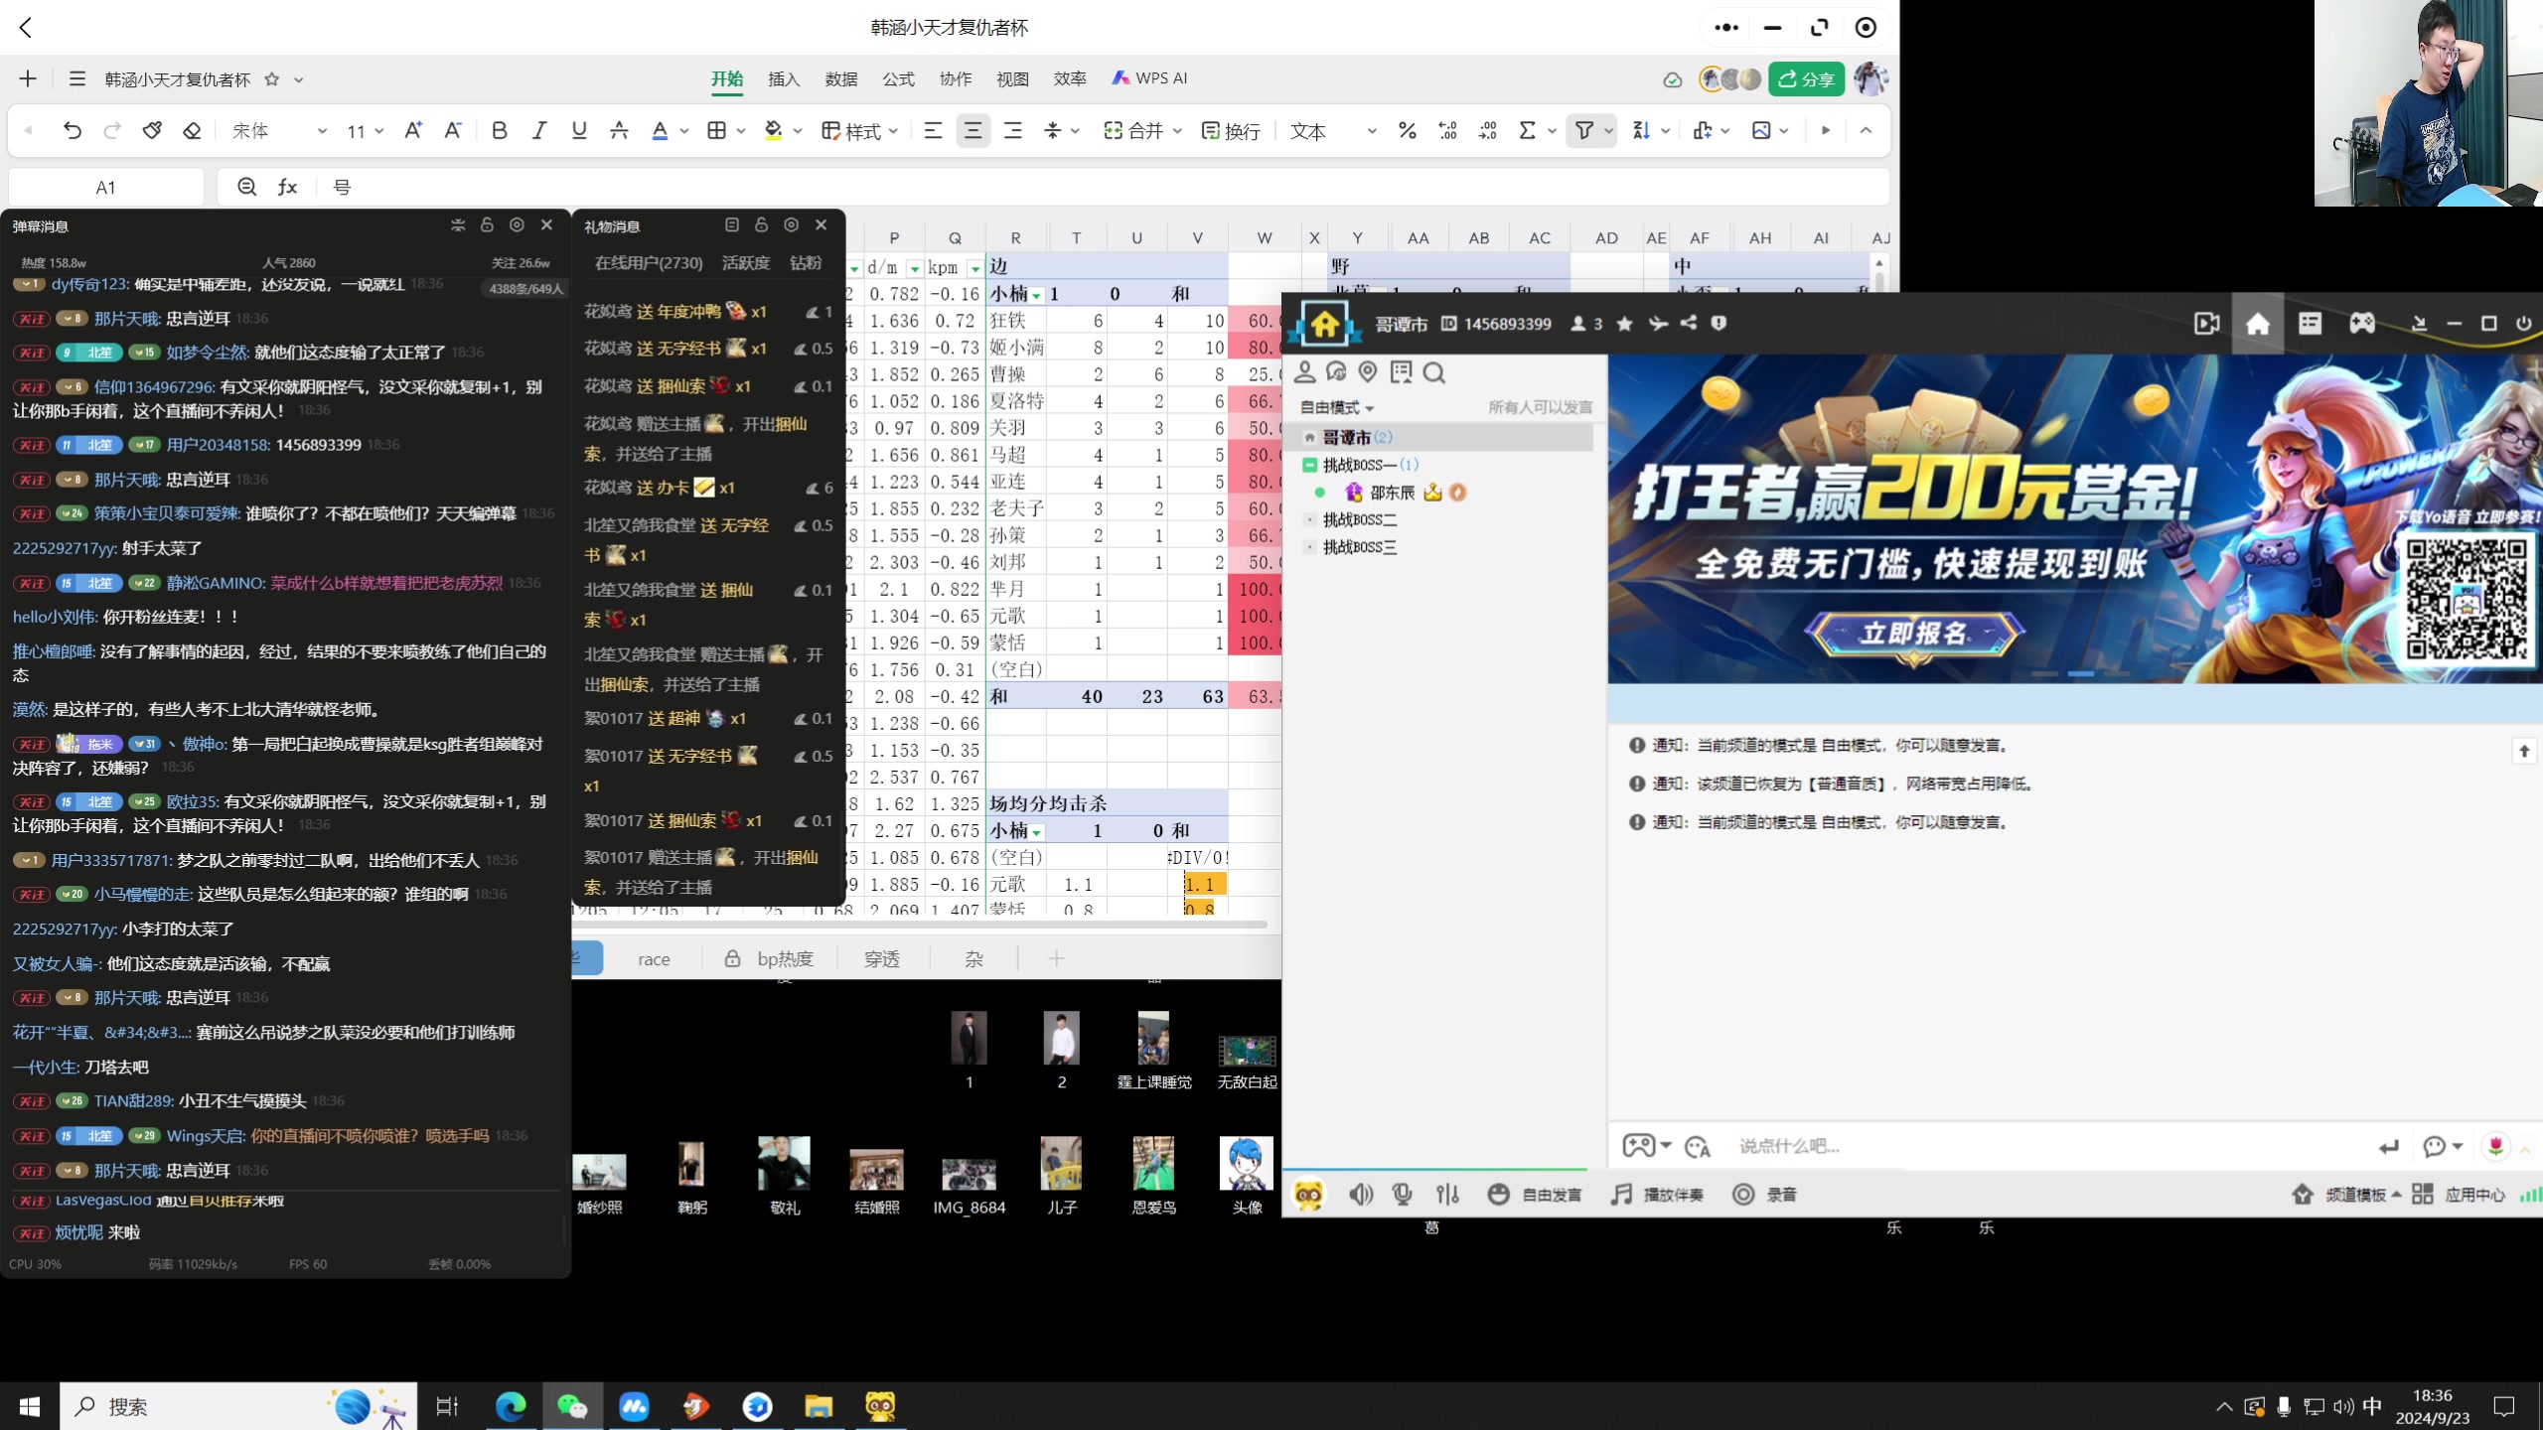Image resolution: width=2543 pixels, height=1430 pixels.
Task: Align text right in WPS toolbar
Action: coord(1012,130)
